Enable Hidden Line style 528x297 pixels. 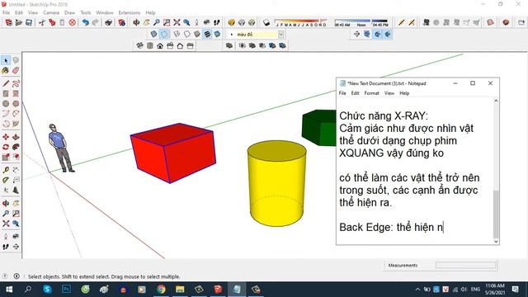187,34
